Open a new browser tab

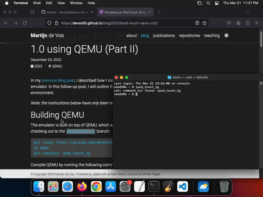[159, 12]
